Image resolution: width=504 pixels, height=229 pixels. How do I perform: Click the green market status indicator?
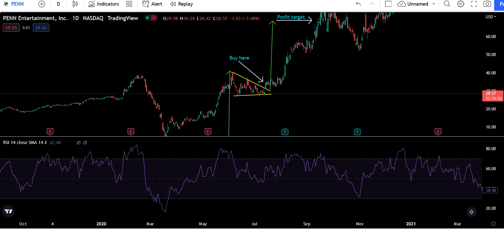(147, 18)
